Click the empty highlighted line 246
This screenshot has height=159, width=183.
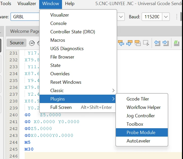pos(103,156)
